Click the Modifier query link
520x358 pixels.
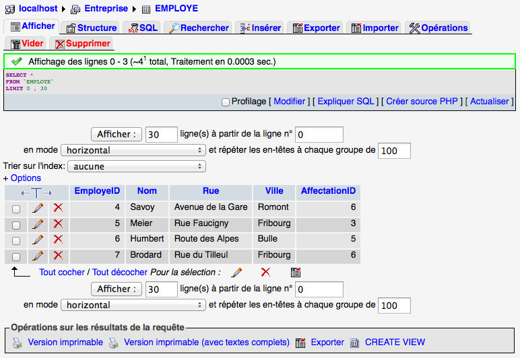pos(289,102)
